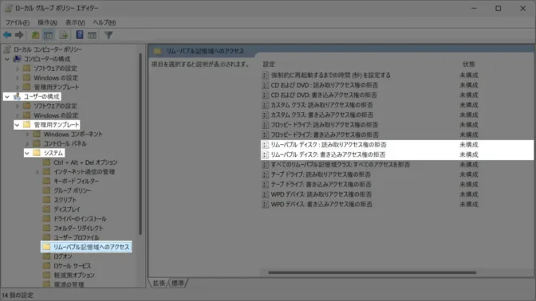
Task: Expand the コントロール パネル folder
Action: [27, 143]
